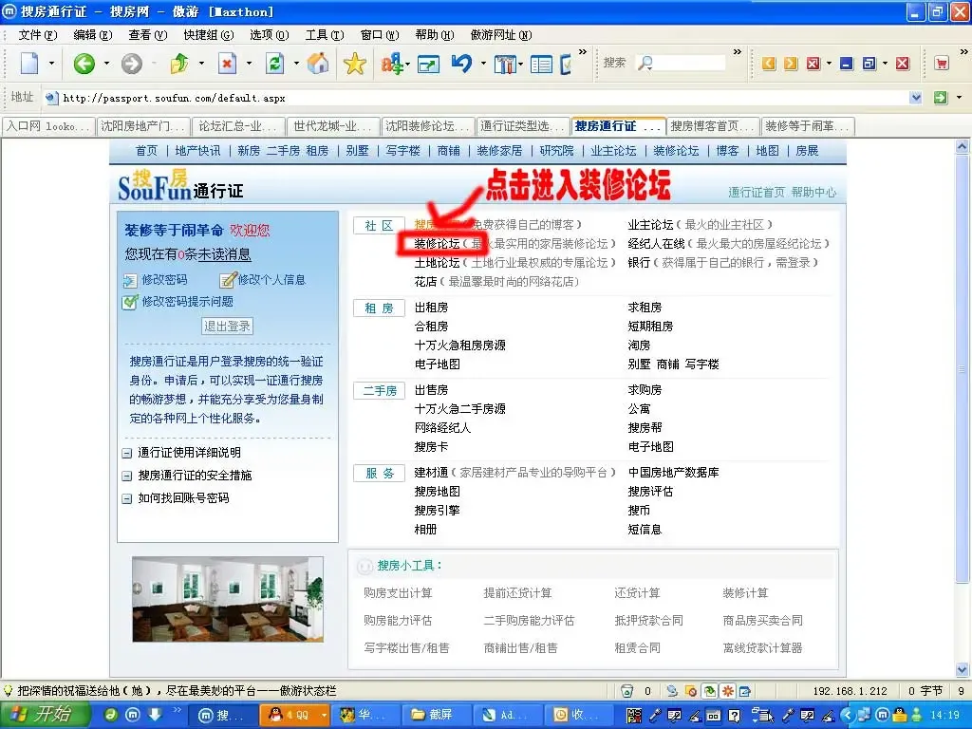Click 如何找回账号密码 link
Screen dimensions: 972x729
(183, 497)
